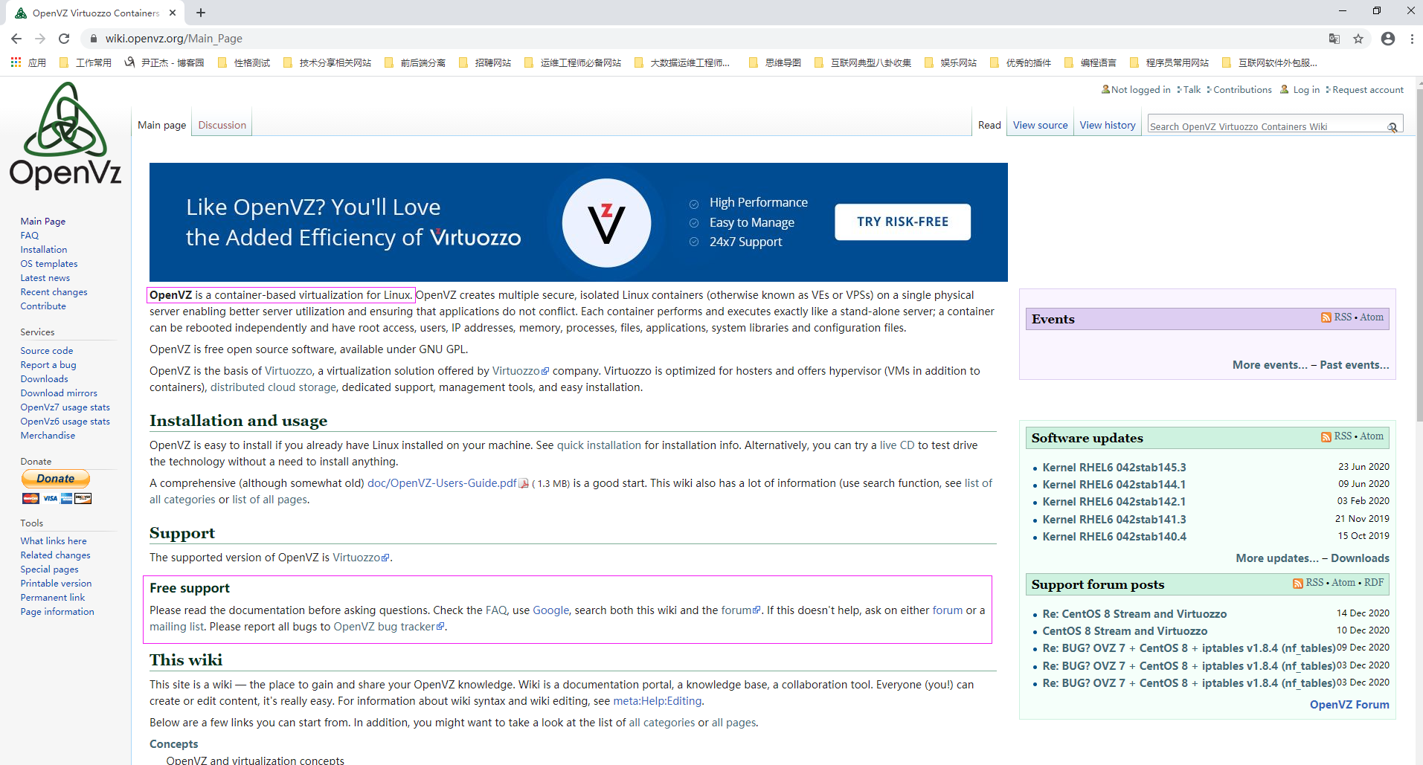This screenshot has height=765, width=1423.
Task: Click the translate page icon in the address bar
Action: [1334, 39]
